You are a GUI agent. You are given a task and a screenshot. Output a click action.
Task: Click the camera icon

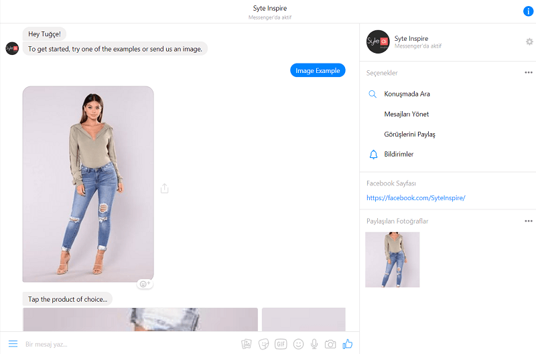click(x=330, y=344)
